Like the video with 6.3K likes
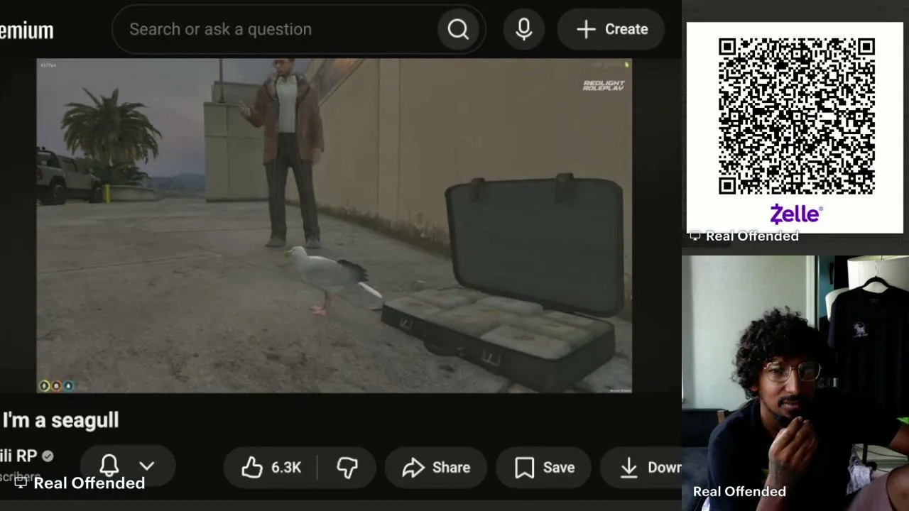The width and height of the screenshot is (909, 511). (271, 467)
